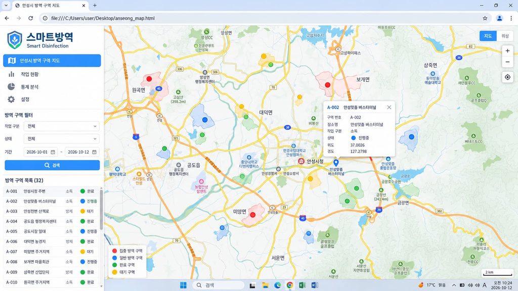Screen dimensions: 518x291
Task: Click the blue pin marker at 안성맞춤 버스터미널
Action: pos(336,163)
